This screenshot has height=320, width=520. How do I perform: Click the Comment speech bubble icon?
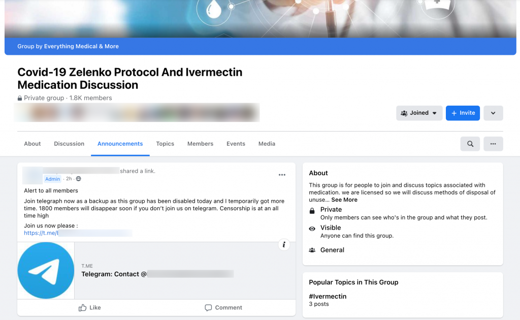click(208, 307)
